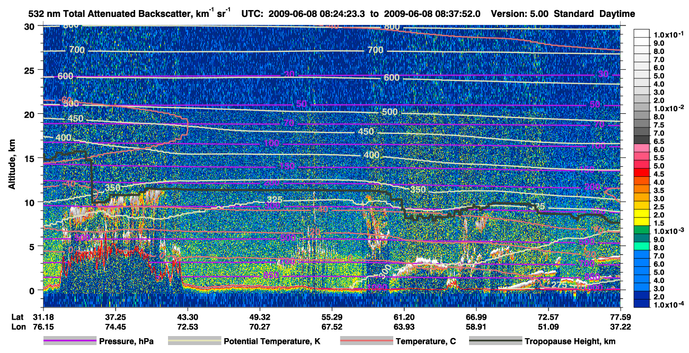This screenshot has height=353, width=689.
Task: Select the 'Temperature, C' legend label
Action: [426, 342]
